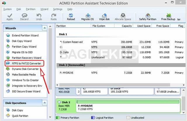The height and width of the screenshot is (121, 187).
Task: Reload disks with the Reload icon
Action: tap(71, 15)
